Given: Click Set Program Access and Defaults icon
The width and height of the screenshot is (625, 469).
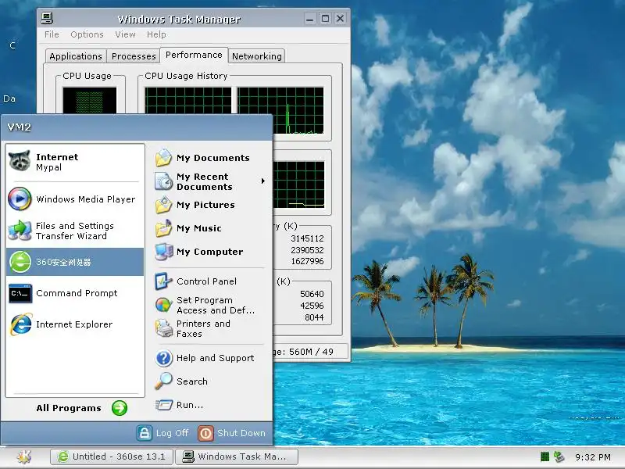Looking at the screenshot, I should click(x=163, y=305).
